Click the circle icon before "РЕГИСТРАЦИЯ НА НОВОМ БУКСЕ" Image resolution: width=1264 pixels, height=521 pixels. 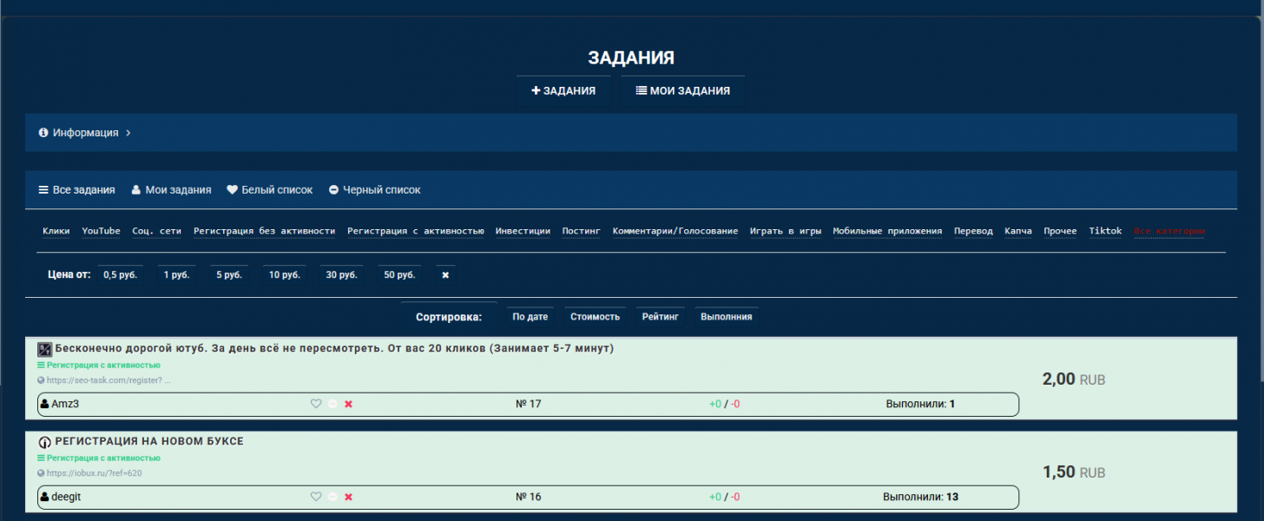(43, 442)
